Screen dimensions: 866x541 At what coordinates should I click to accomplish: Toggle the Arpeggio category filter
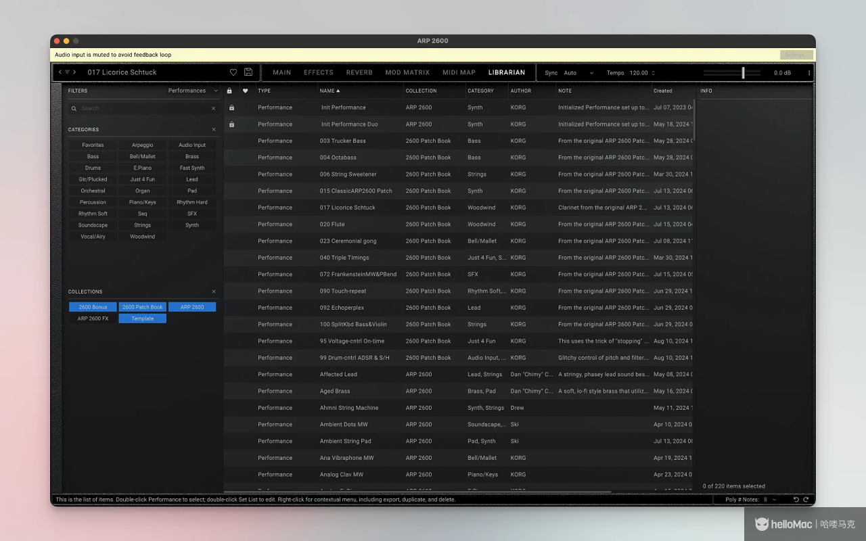point(143,145)
